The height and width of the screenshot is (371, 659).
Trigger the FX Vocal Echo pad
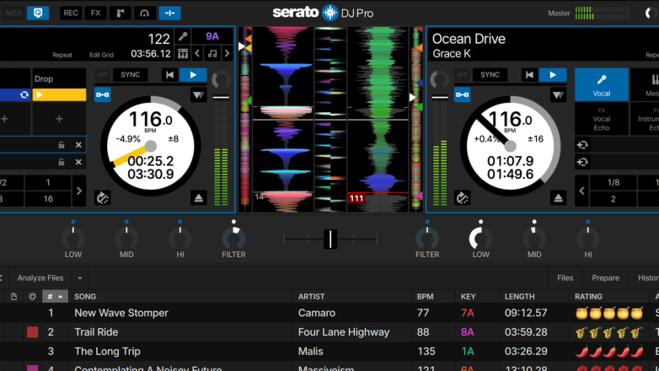(602, 119)
